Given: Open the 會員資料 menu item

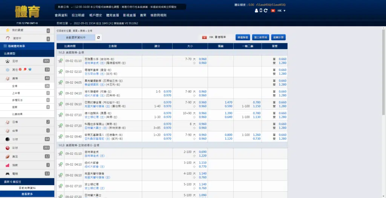Looking at the screenshot, I should [x=61, y=15].
